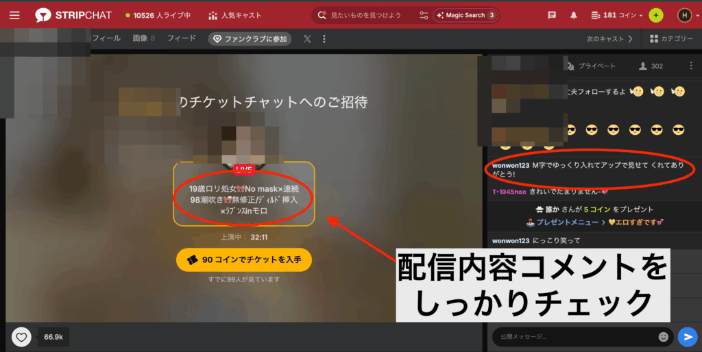Go to 次のキャスト next cast
The height and width of the screenshot is (352, 702).
[x=609, y=39]
